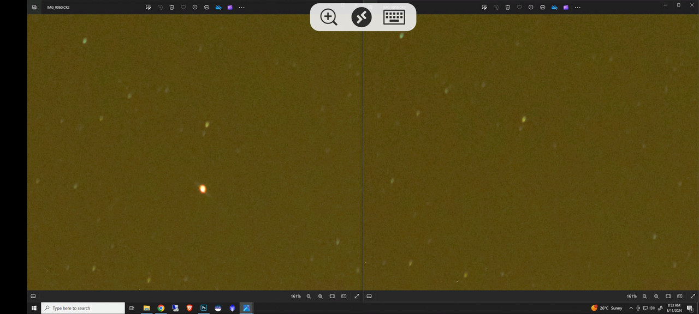Screen dimensions: 699x314
Task: Click the photo icon beside IMG_9060.CR2 title
Action: click(x=34, y=8)
